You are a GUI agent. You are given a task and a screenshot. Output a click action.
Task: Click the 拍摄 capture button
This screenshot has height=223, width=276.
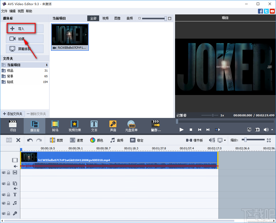(x=25, y=39)
